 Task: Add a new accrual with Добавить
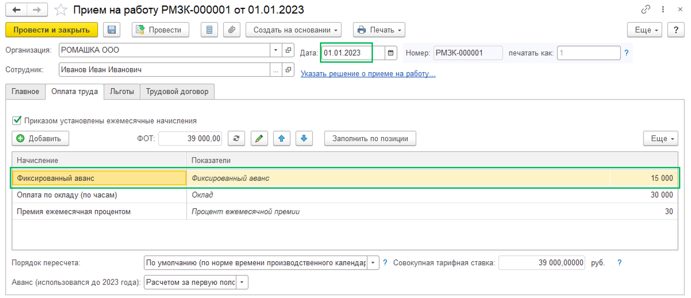tap(40, 138)
